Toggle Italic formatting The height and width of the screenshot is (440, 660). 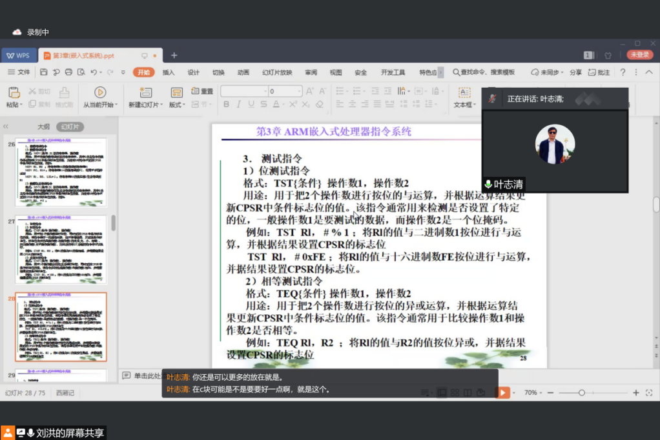239,104
